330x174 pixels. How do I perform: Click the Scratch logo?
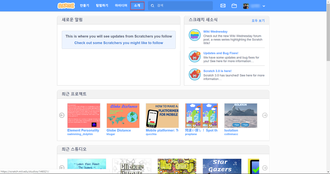[66, 6]
